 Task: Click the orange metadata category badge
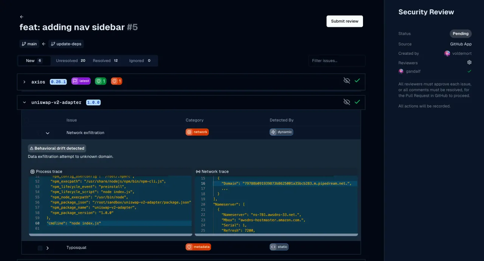198,247
